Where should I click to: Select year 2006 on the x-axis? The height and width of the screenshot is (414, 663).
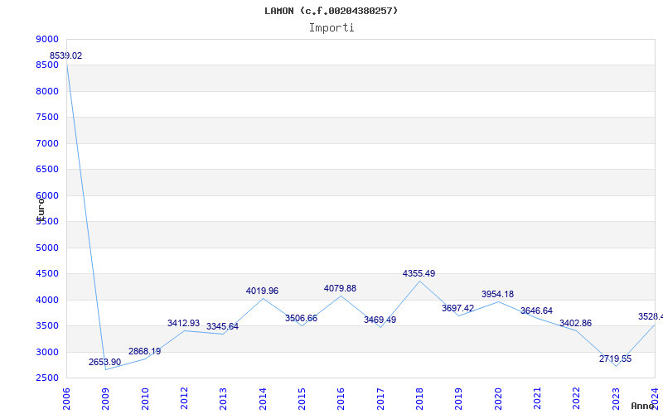tap(67, 398)
